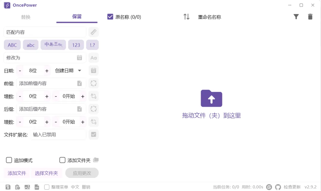
Task: Decrease digits in the 后缀 增数 row
Action: (x=20, y=122)
